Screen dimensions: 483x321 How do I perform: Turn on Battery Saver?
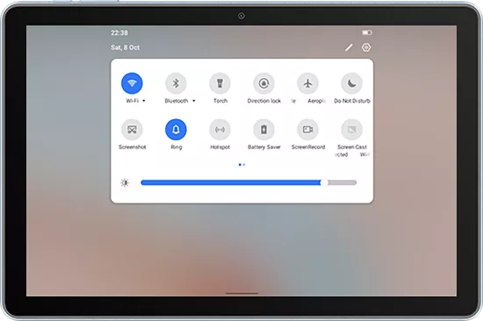click(264, 130)
